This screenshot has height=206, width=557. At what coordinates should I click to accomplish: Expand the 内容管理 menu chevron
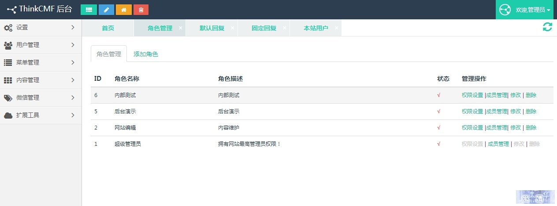(73, 80)
